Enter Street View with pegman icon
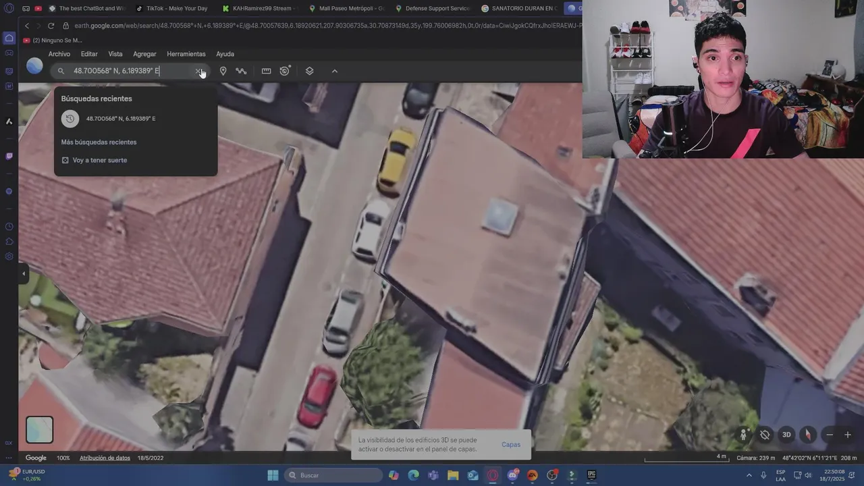This screenshot has height=486, width=864. (743, 435)
